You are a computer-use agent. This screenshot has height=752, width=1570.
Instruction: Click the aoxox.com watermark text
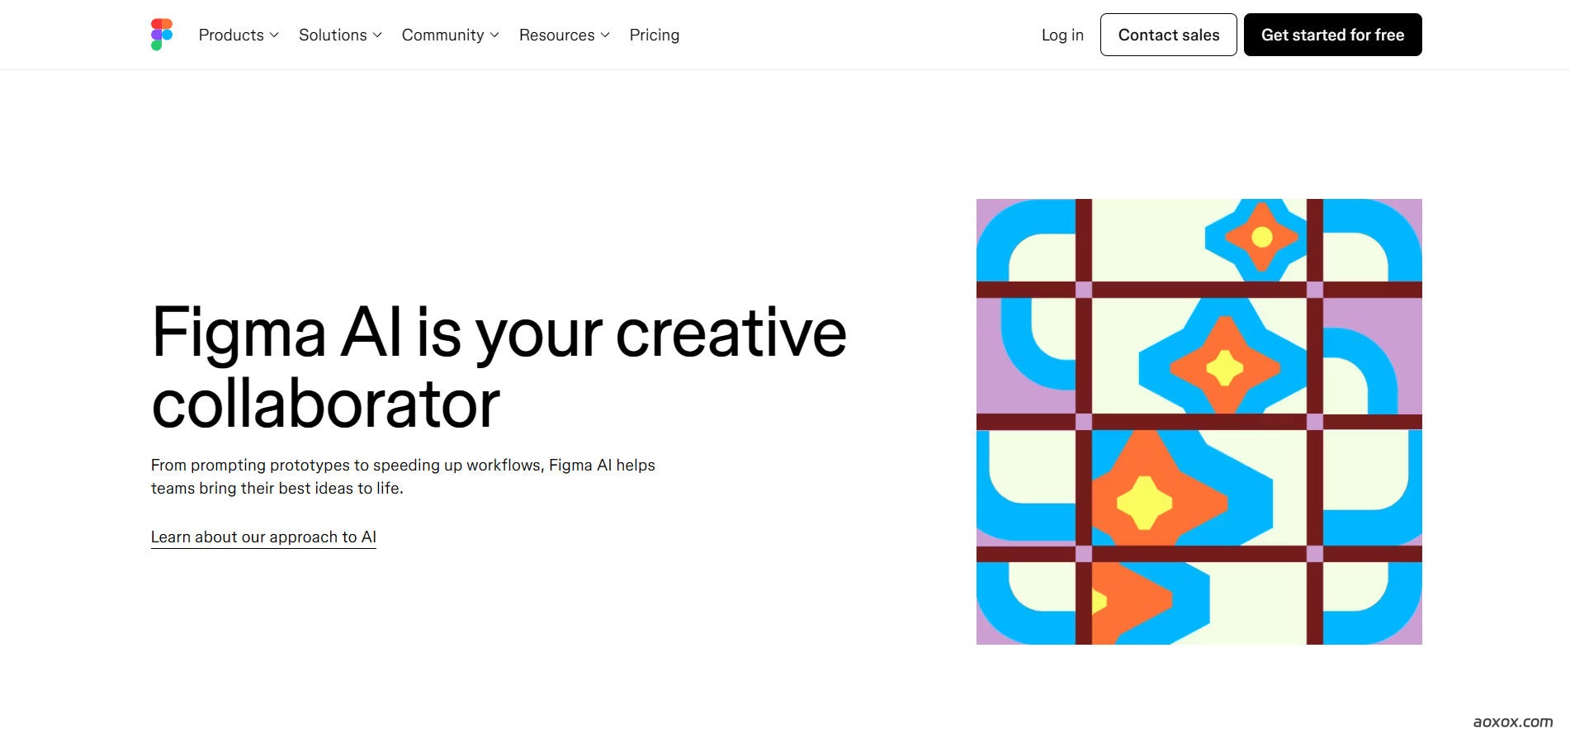pos(1512,722)
